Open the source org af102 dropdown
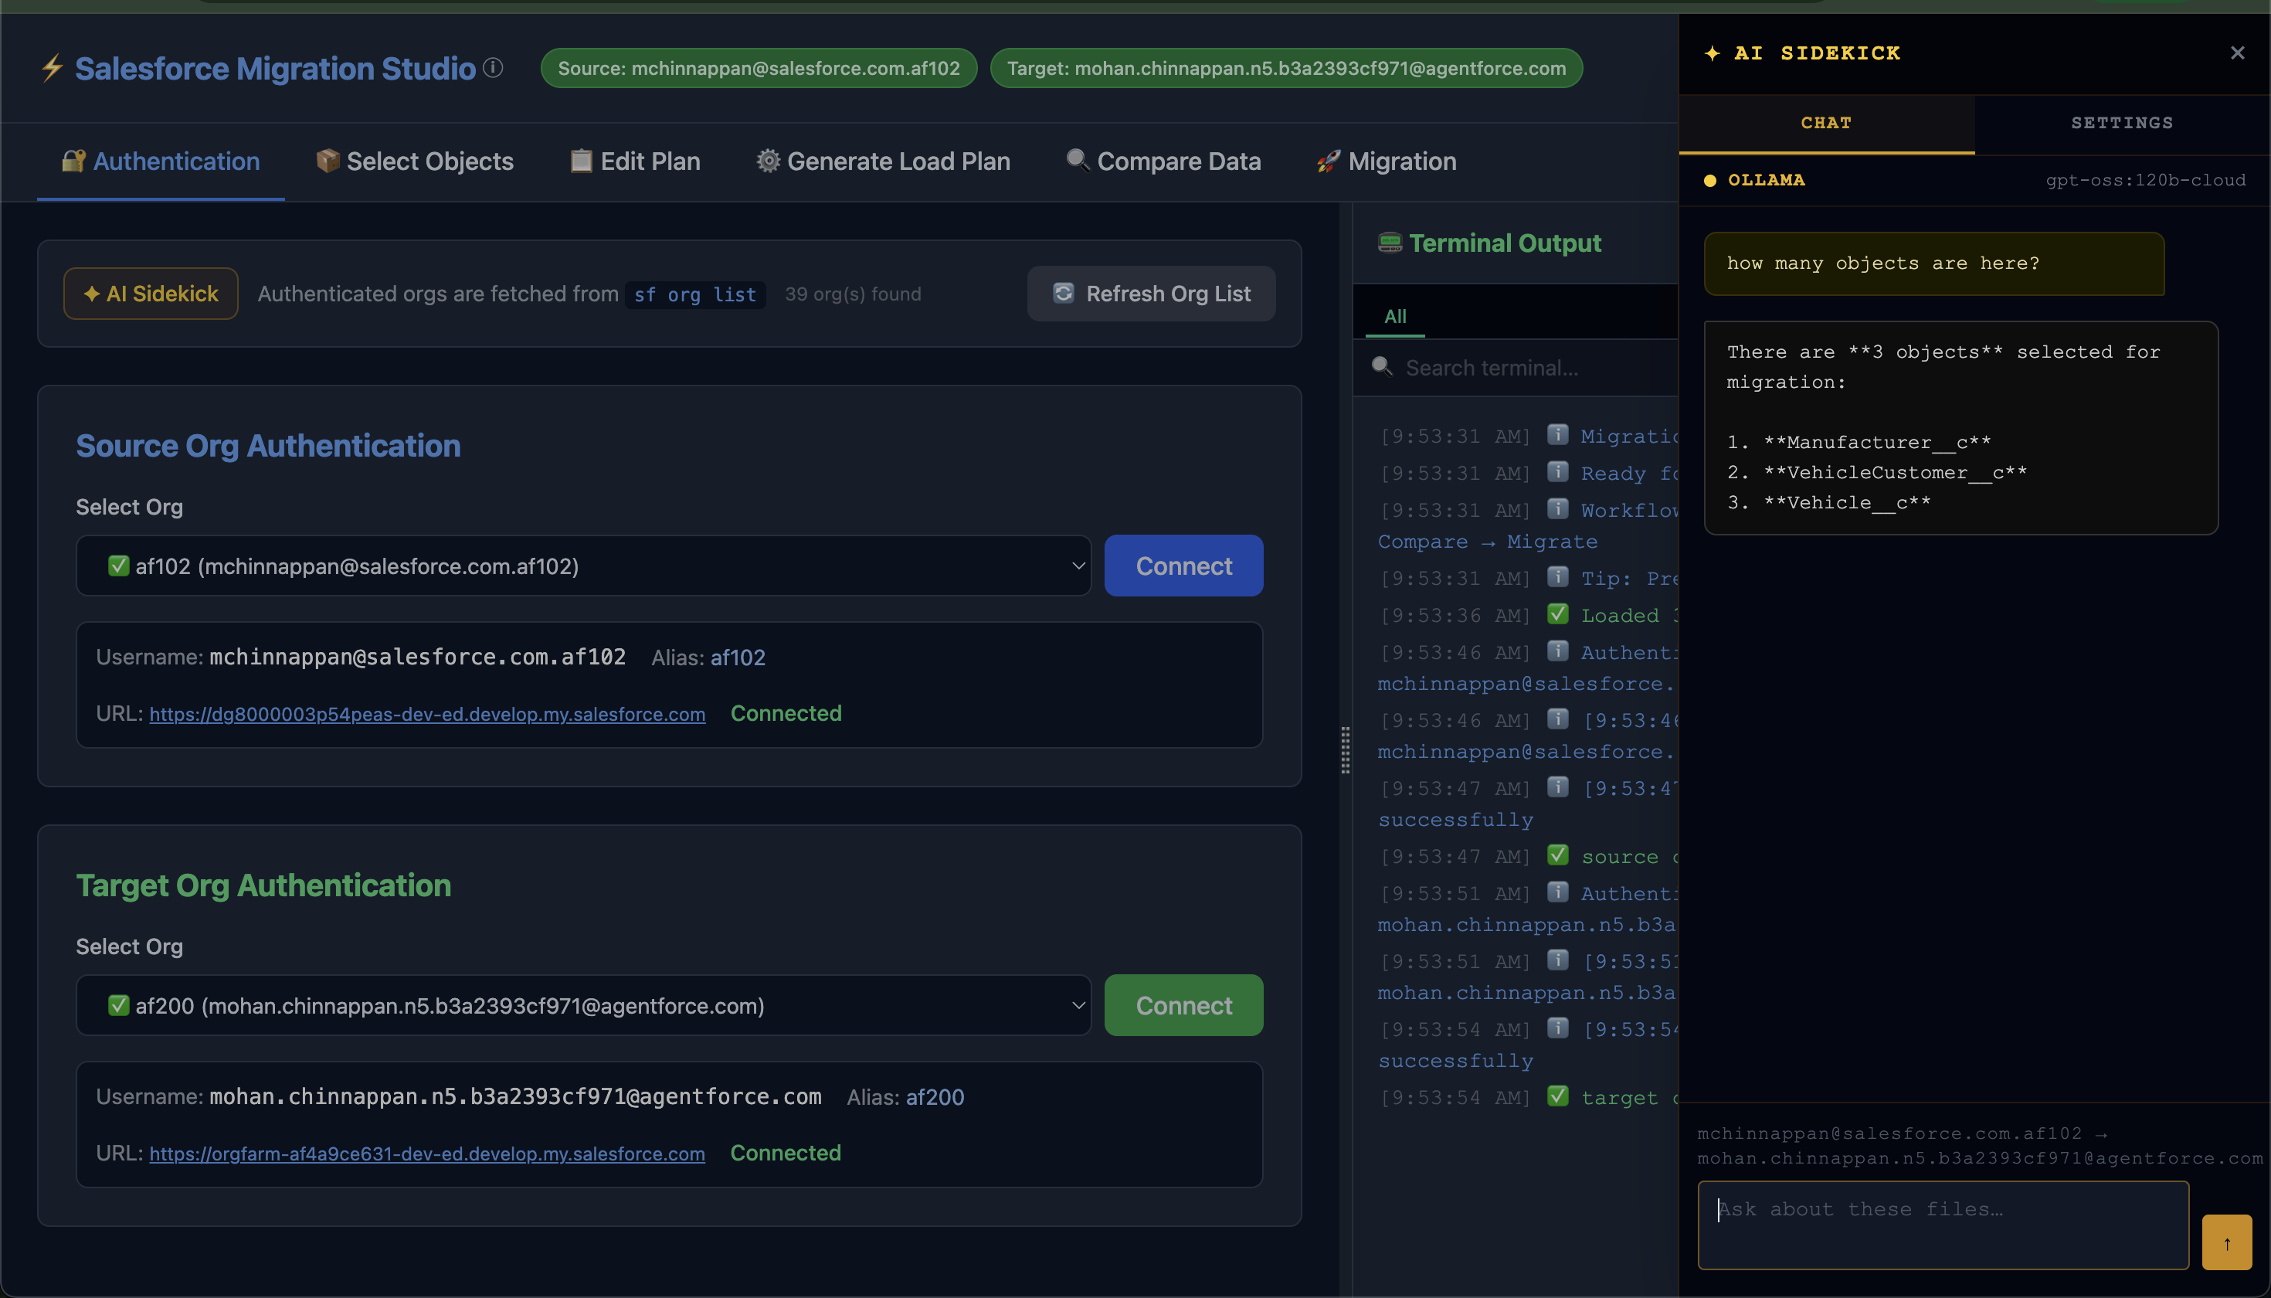The height and width of the screenshot is (1298, 2271). (x=584, y=566)
